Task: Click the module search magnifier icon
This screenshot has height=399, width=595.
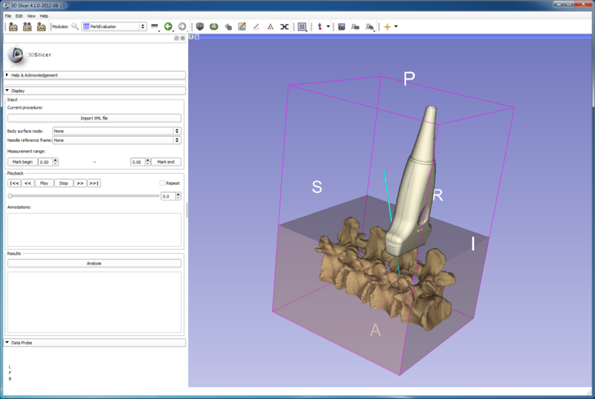Action: point(74,27)
